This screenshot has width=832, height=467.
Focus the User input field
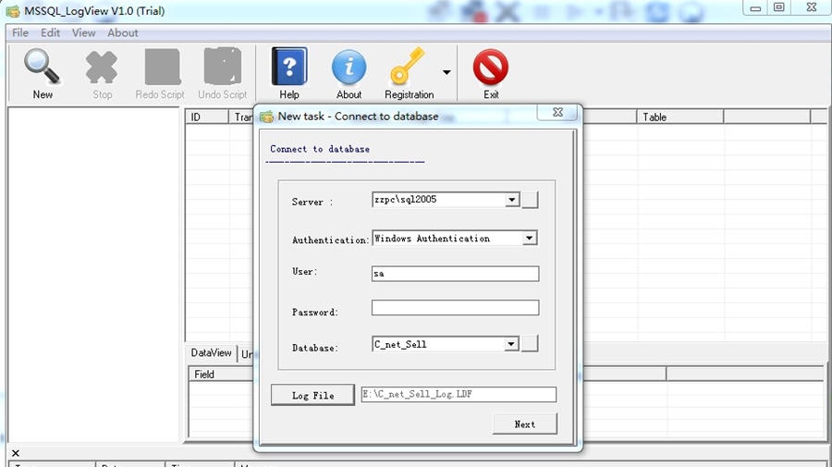click(x=455, y=274)
